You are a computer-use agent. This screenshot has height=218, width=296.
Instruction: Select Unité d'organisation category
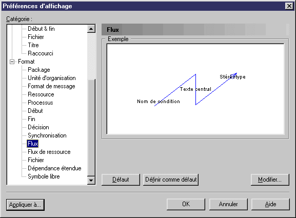(x=51, y=78)
